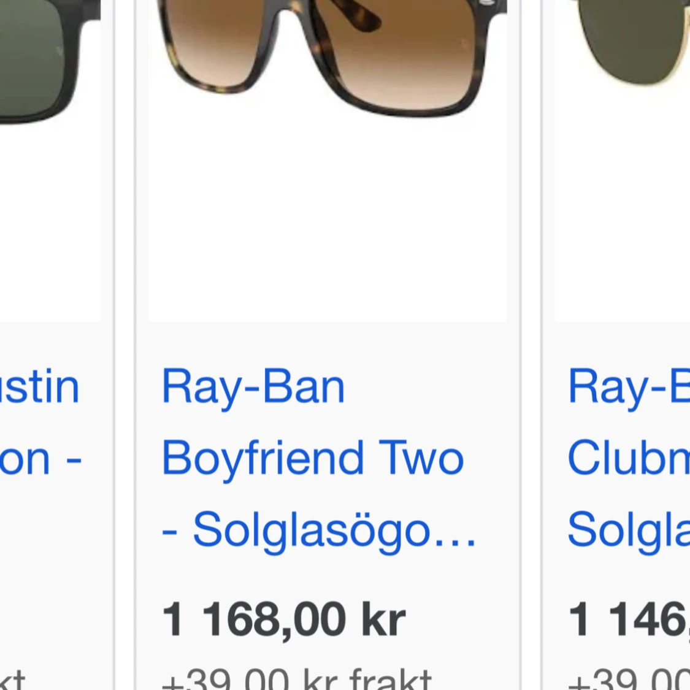Open the partially visible "Ray-B" title link
Image resolution: width=690 pixels, height=690 pixels.
click(x=629, y=388)
